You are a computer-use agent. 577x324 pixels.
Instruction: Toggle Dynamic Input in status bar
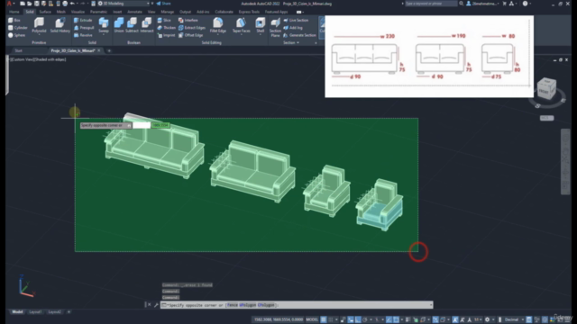pos(351,319)
